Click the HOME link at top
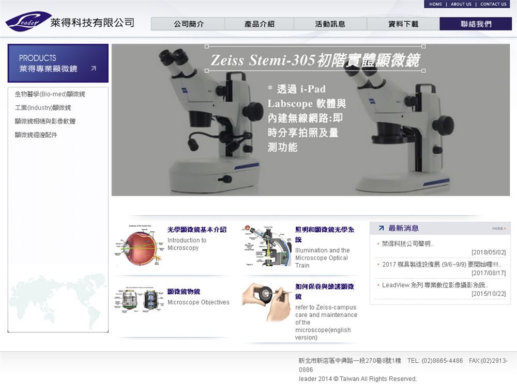Viewport: 517px width, 387px height. pyautogui.click(x=435, y=4)
